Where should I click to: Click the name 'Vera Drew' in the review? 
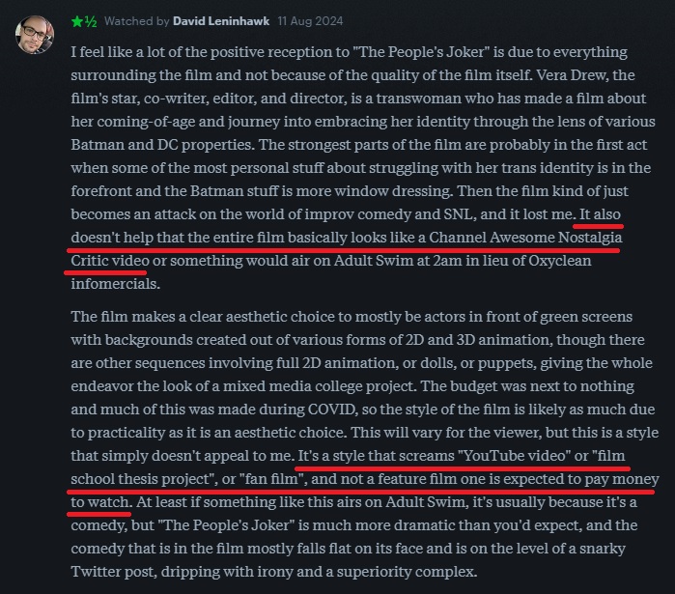pyautogui.click(x=572, y=75)
